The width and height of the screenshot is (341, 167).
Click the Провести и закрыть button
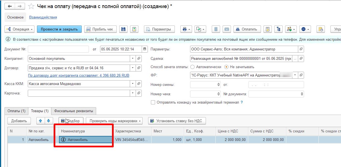point(59,29)
